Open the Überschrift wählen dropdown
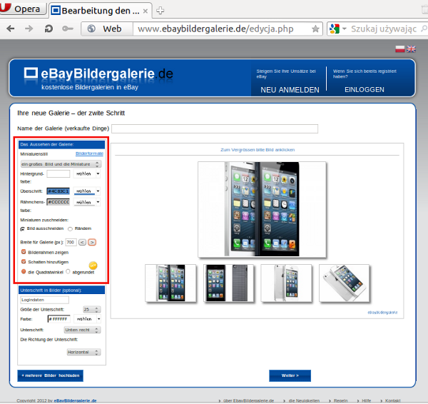The width and height of the screenshot is (428, 404). coord(87,191)
